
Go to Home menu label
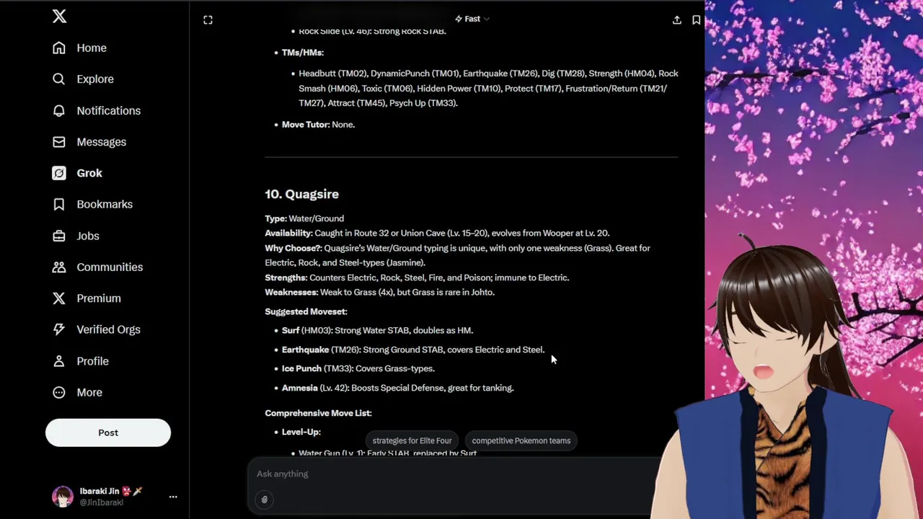click(x=92, y=48)
